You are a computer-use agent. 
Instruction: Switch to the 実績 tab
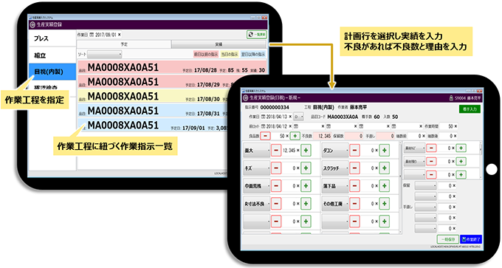(219, 44)
